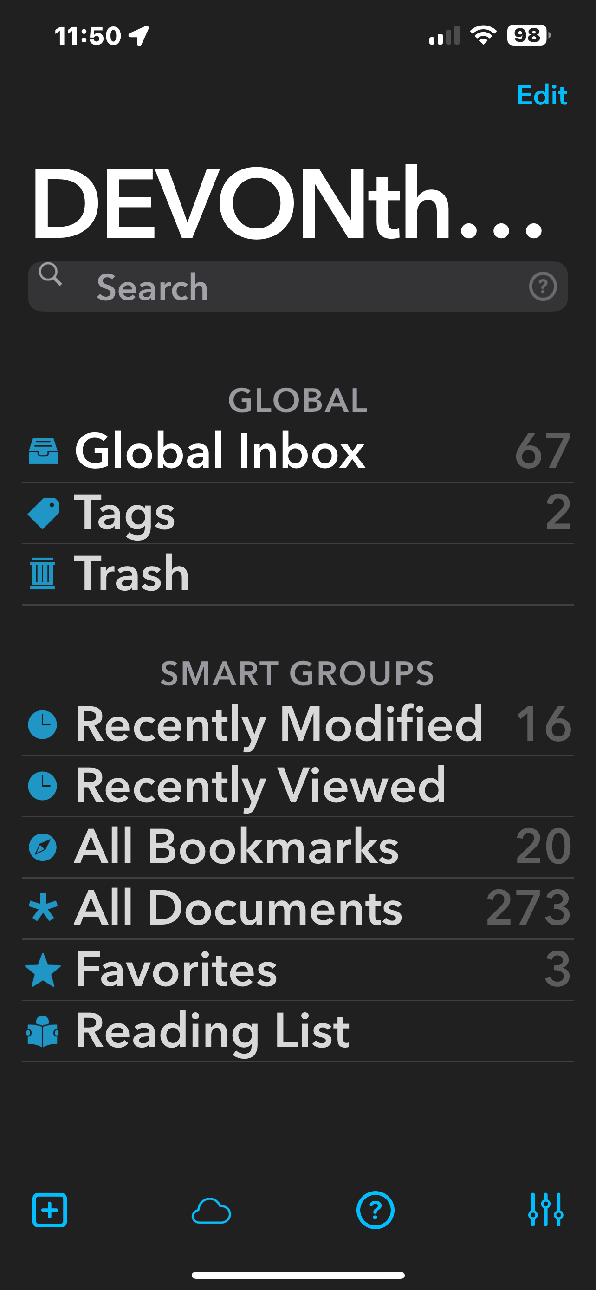Tap the Tags label icon
596x1290 pixels.
tap(43, 513)
